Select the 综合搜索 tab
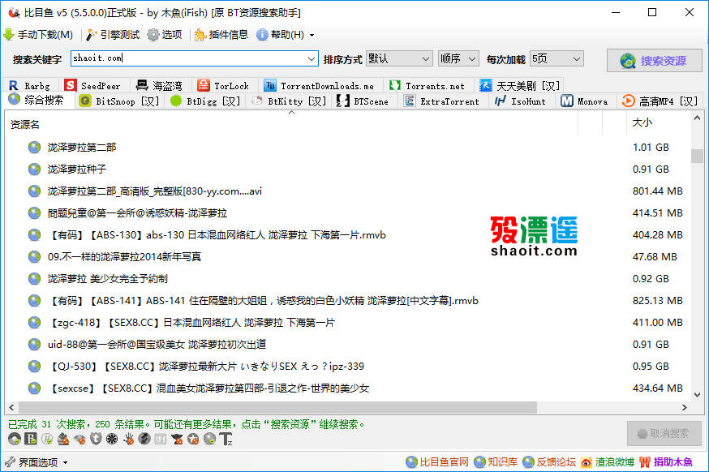709x472 pixels. click(37, 100)
